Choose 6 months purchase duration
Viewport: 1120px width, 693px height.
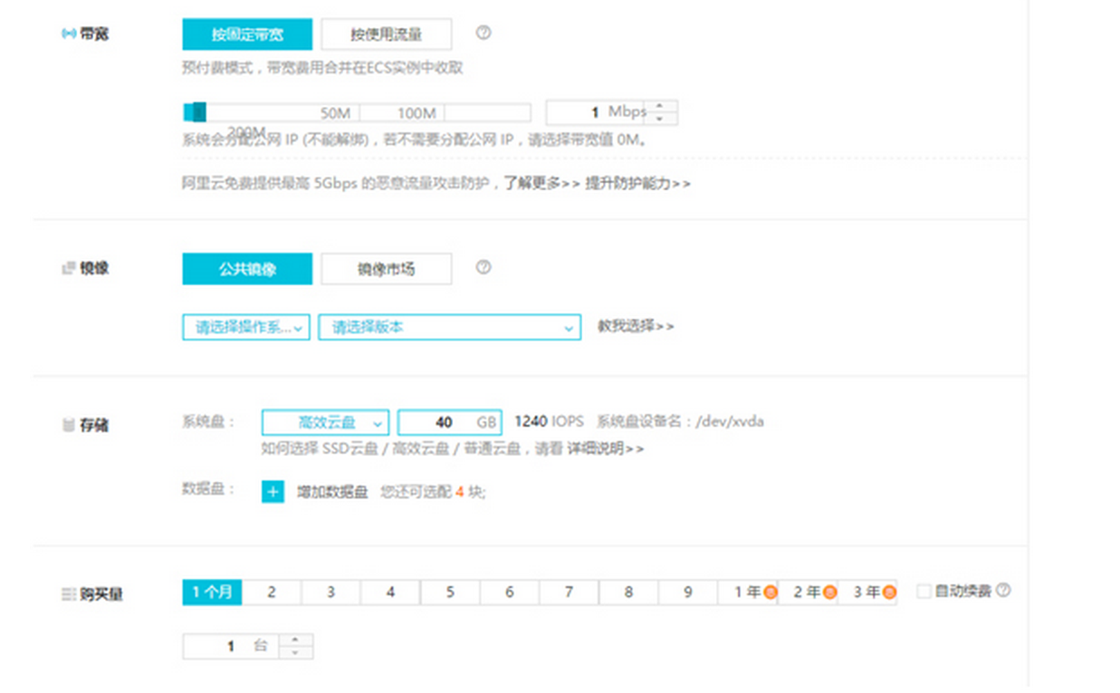click(510, 592)
